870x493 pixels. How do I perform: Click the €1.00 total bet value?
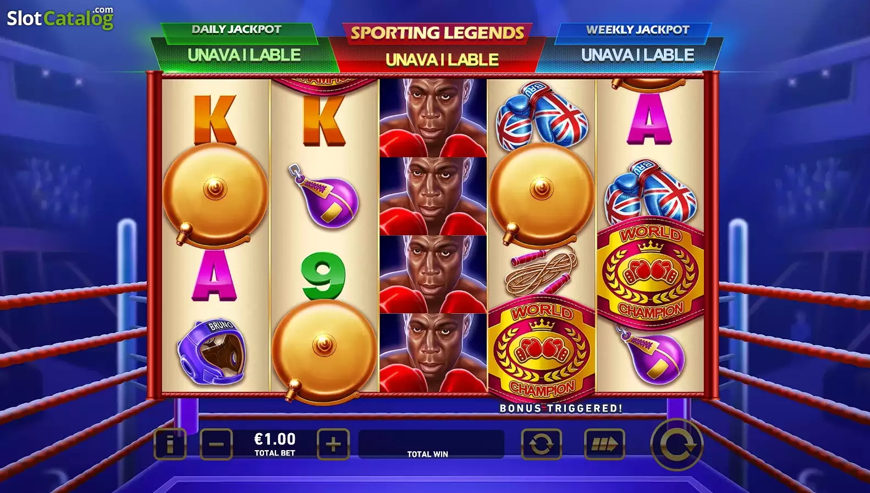click(x=274, y=439)
